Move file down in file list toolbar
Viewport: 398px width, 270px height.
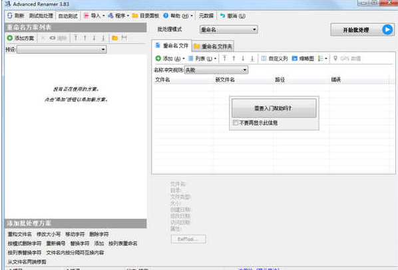243,59
